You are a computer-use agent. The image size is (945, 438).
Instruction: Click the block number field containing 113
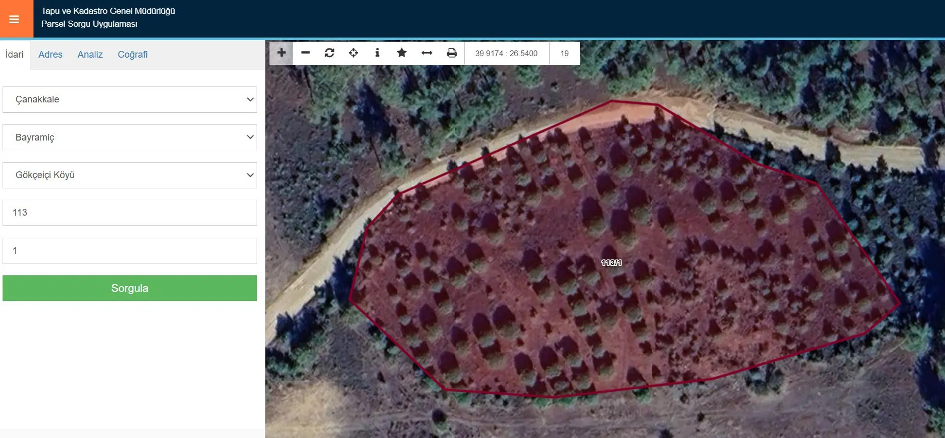130,213
